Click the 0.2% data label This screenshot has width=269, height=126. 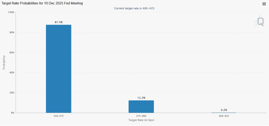pos(224,110)
